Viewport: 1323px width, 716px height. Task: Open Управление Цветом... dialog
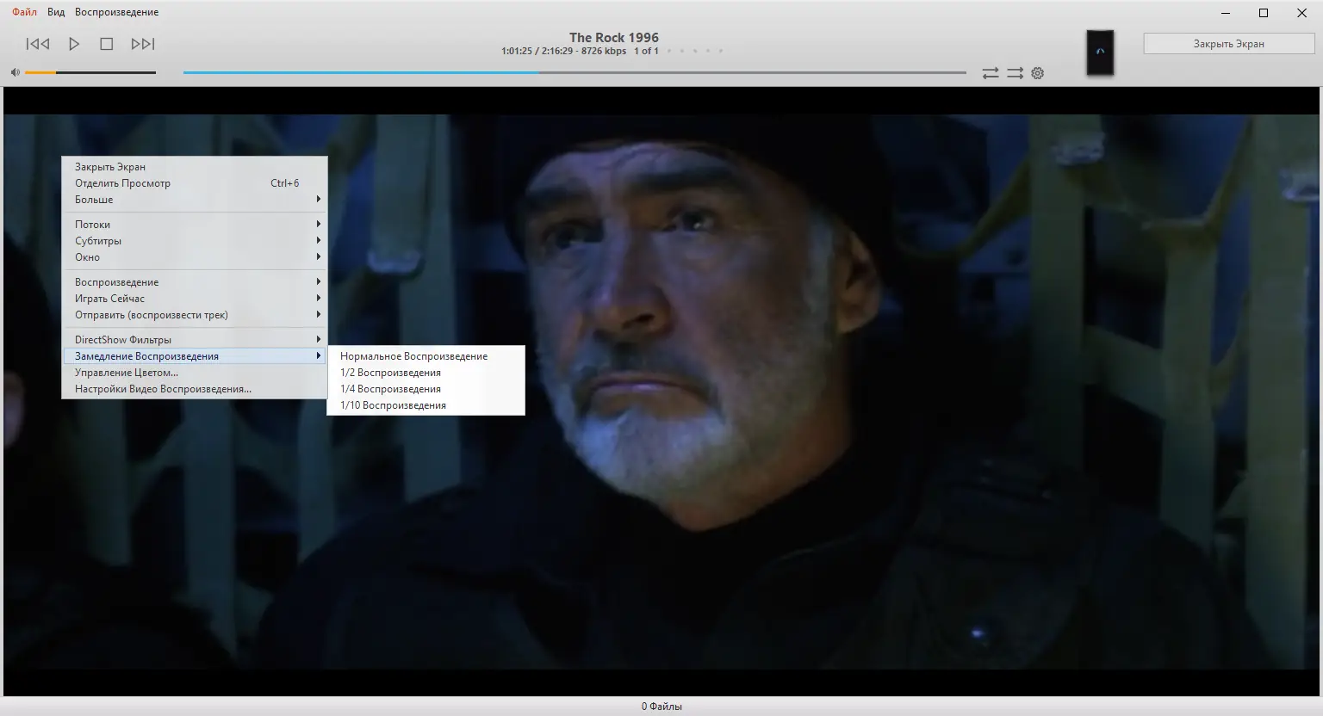point(195,373)
